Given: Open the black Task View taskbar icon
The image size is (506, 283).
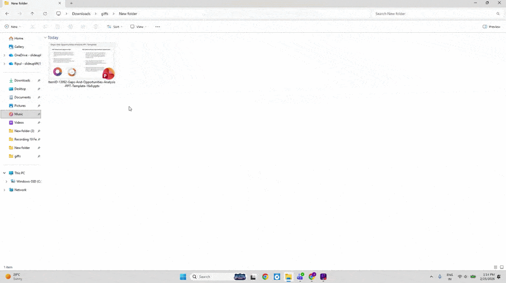Looking at the screenshot, I should [x=254, y=277].
